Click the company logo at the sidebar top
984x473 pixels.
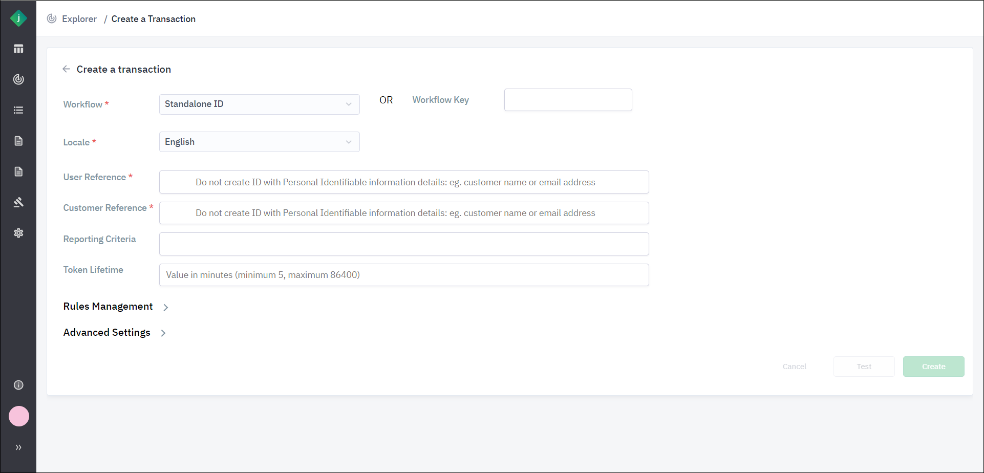click(x=18, y=18)
